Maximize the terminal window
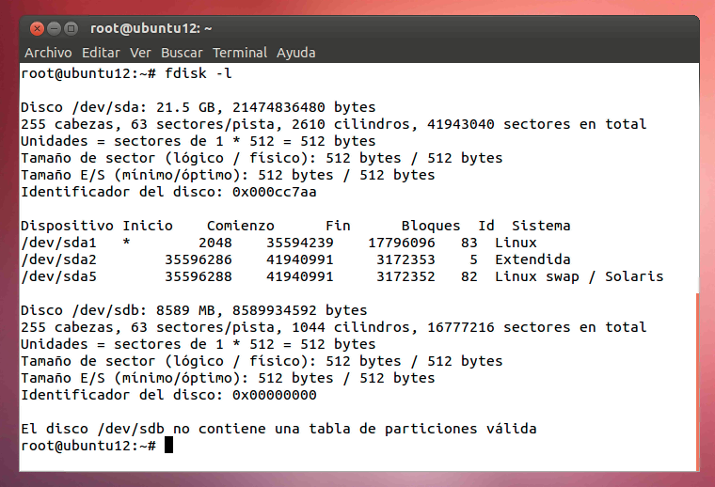 [71, 29]
